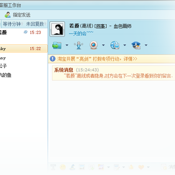Start a voice chat with the microphone icon
Viewport: 175px width, 175px height.
tap(79, 45)
